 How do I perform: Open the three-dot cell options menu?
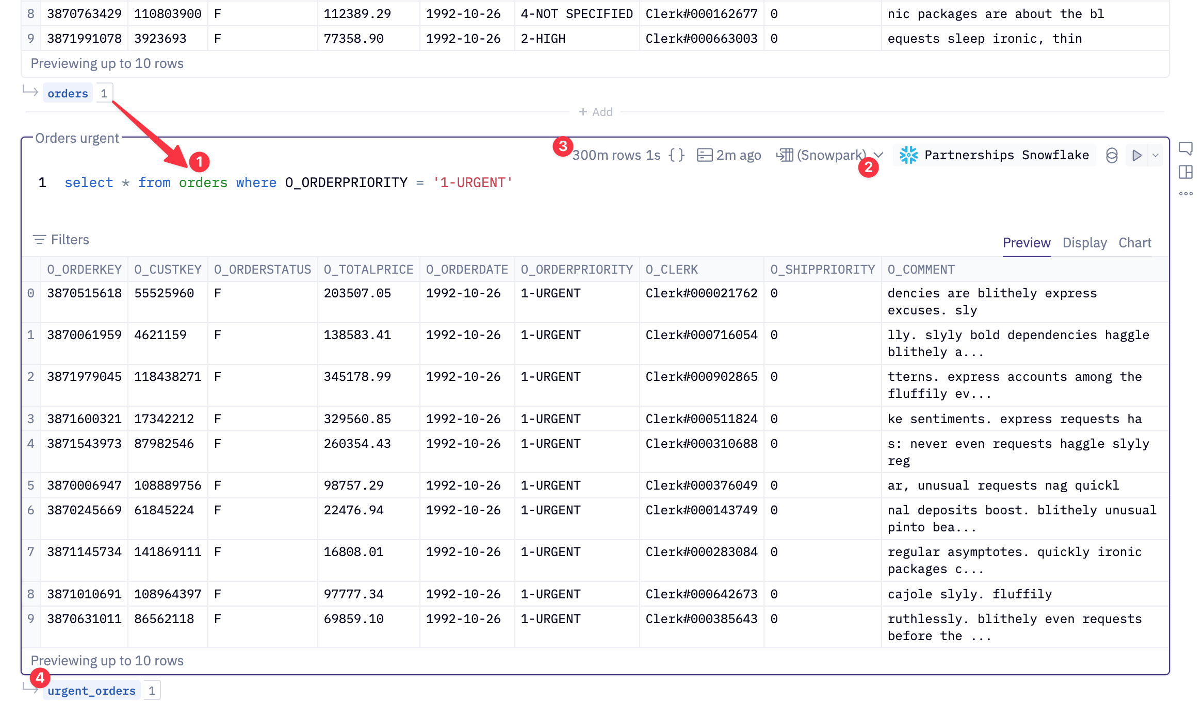coord(1185,194)
